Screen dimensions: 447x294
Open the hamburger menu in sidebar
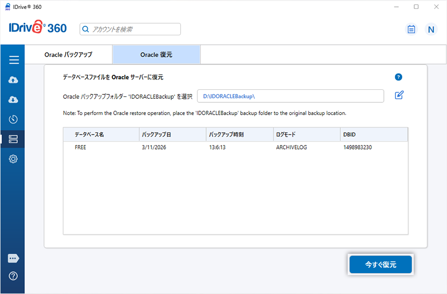tap(13, 60)
